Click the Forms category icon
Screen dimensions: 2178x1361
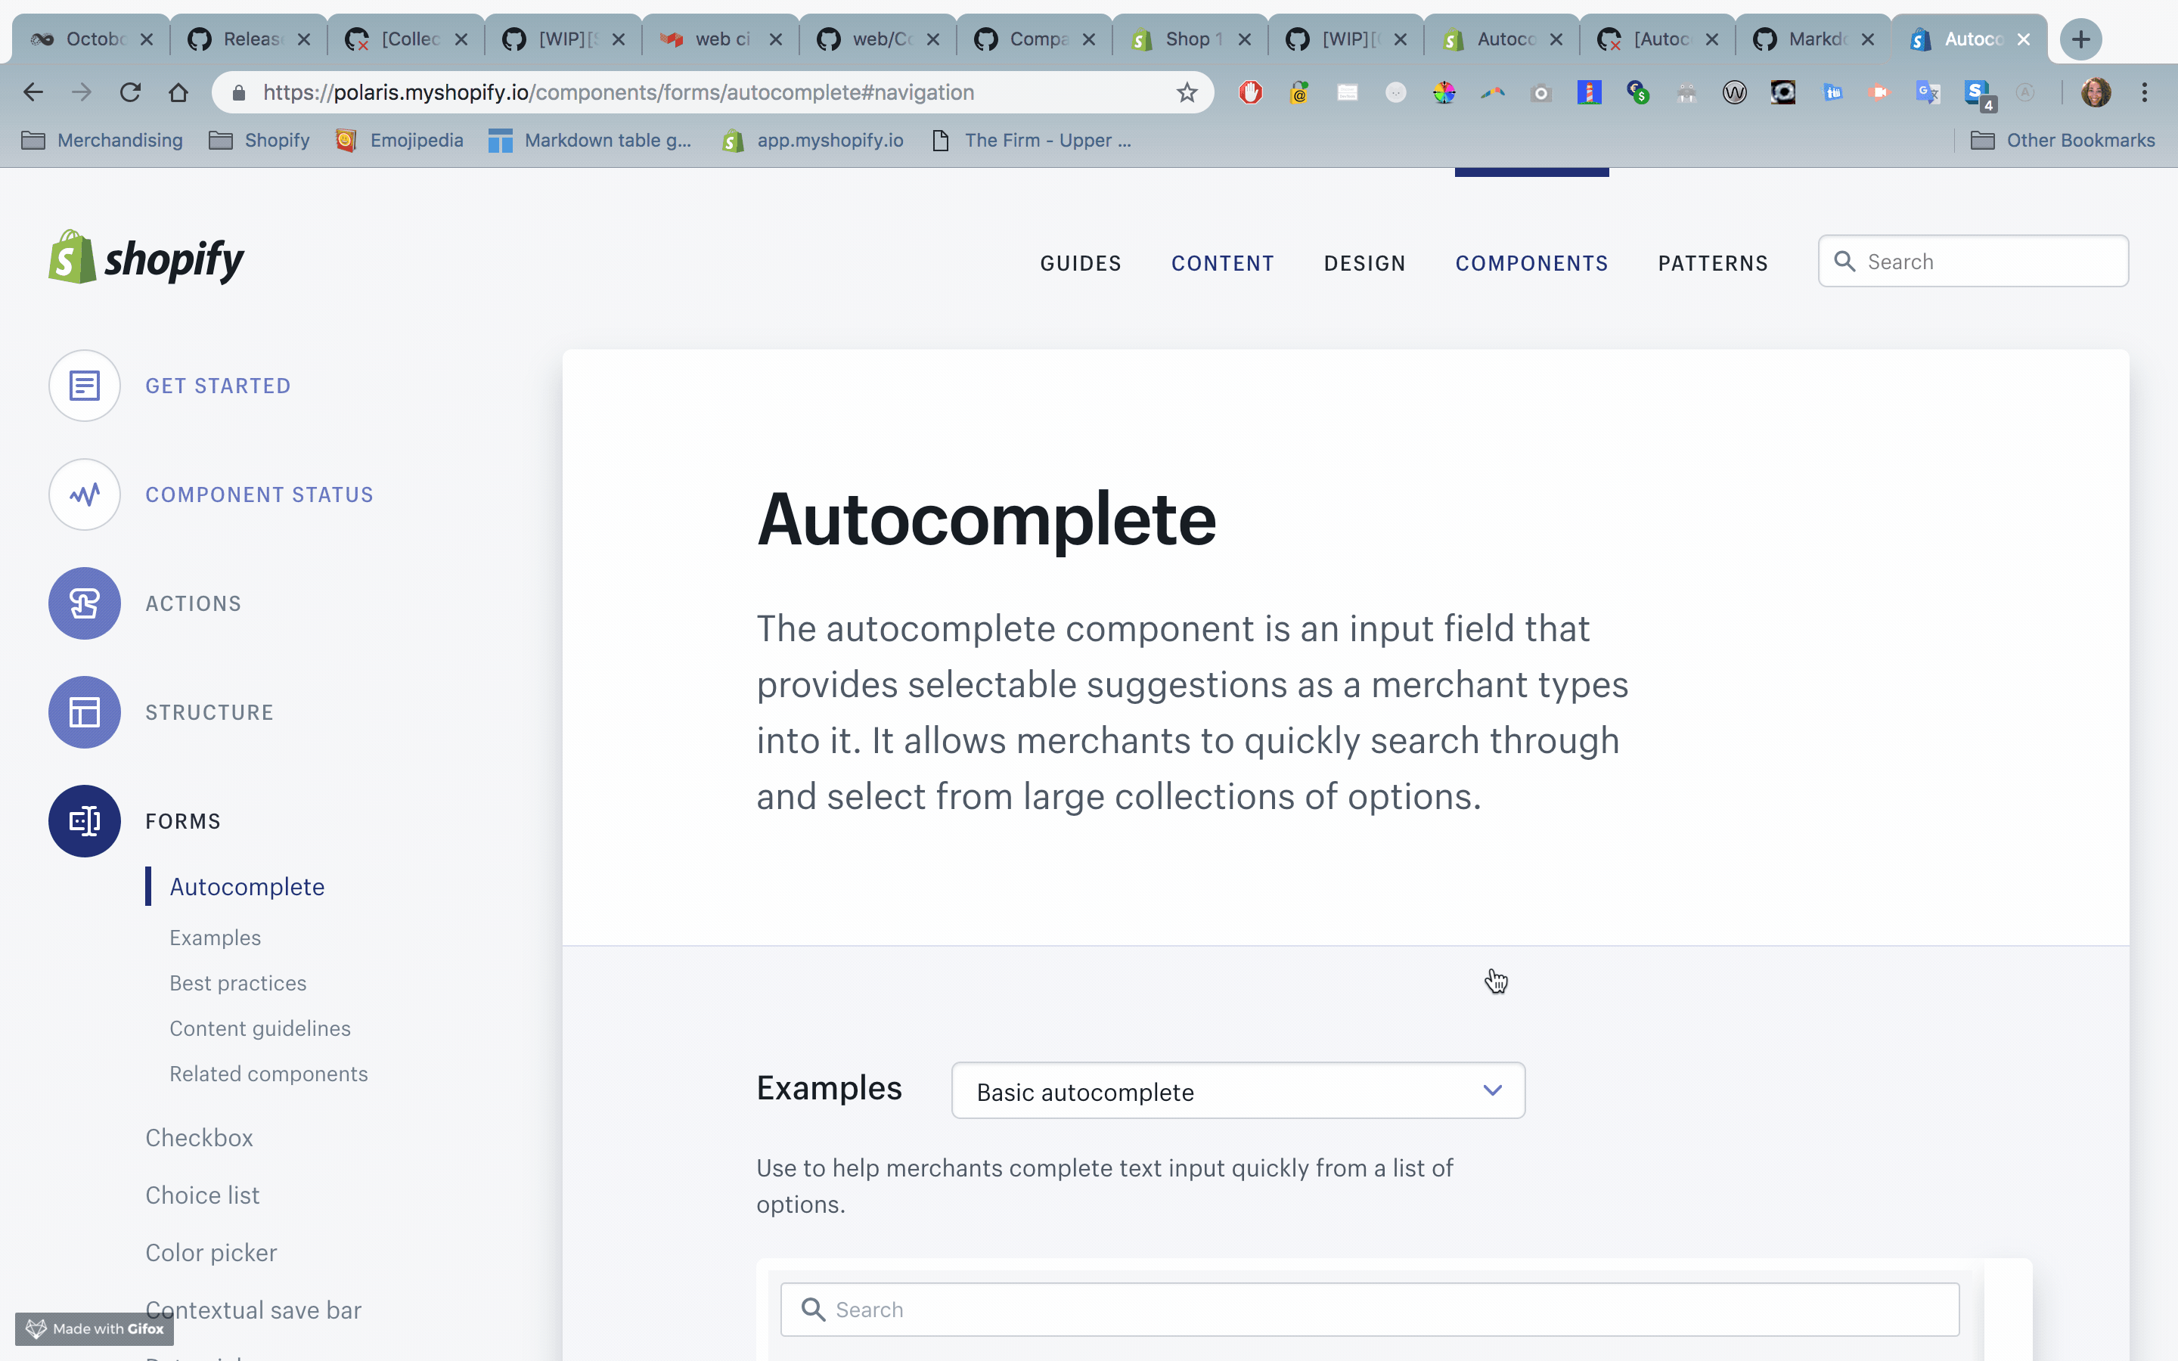pyautogui.click(x=85, y=821)
